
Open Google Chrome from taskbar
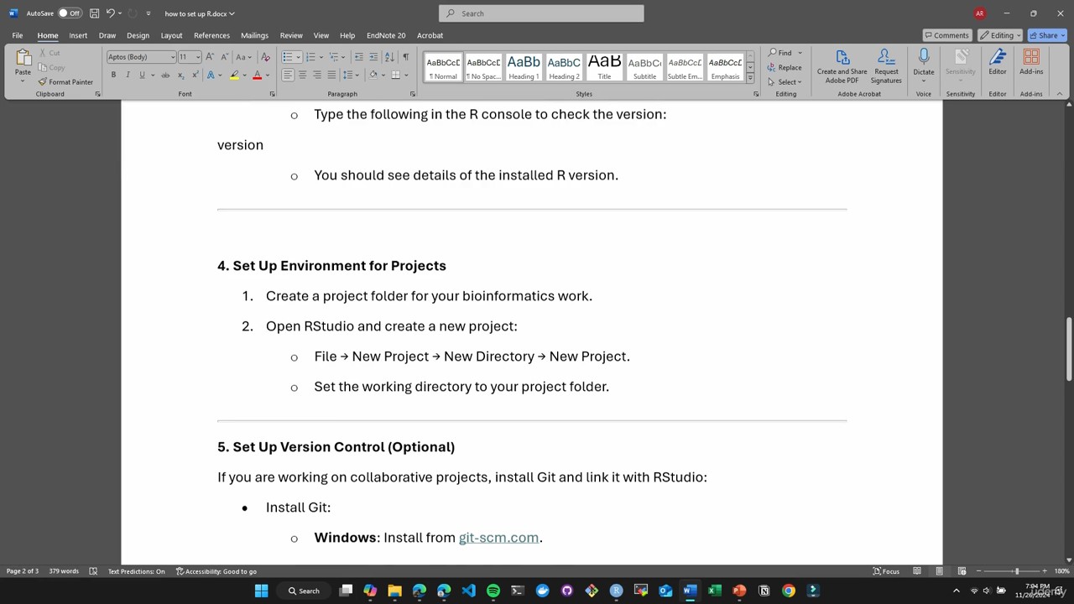coord(789,591)
